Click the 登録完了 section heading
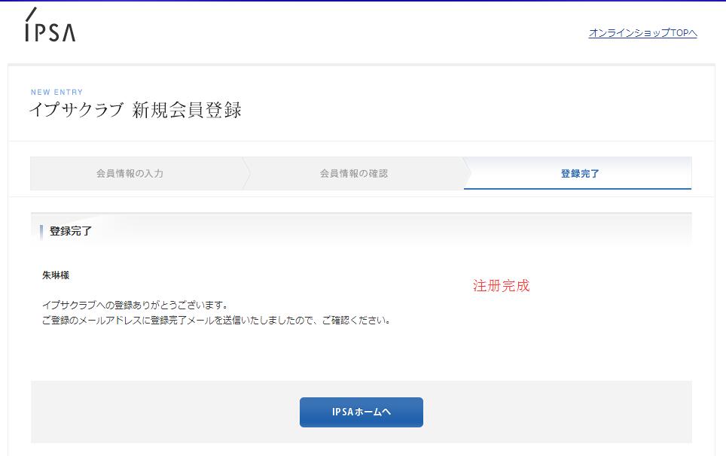This screenshot has height=456, width=726. (71, 231)
